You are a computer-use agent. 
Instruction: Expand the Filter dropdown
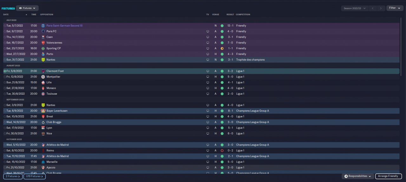click(395, 8)
